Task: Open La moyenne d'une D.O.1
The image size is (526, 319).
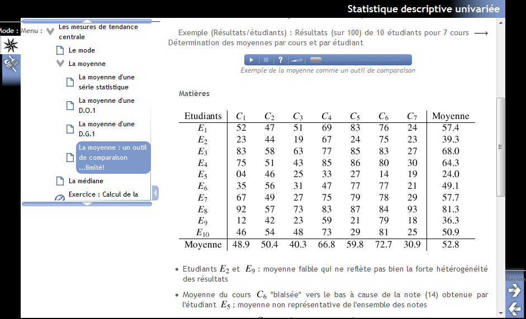Action: click(107, 106)
